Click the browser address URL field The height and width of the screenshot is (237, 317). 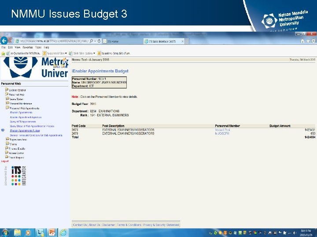click(x=54, y=41)
